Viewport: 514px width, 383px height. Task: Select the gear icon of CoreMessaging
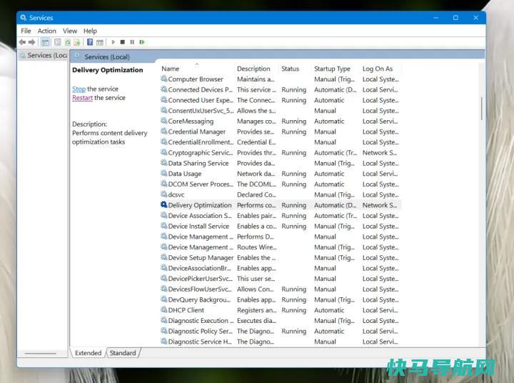[x=164, y=121]
